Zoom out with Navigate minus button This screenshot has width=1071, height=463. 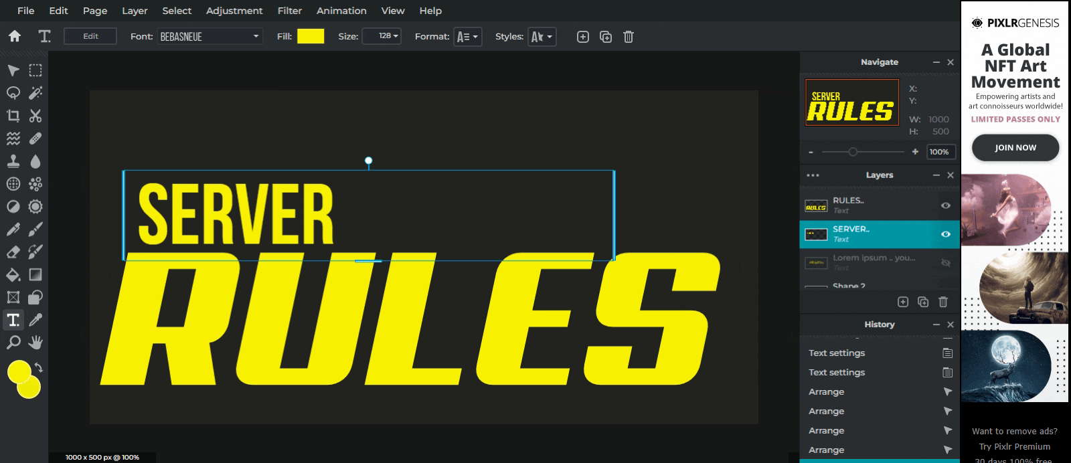[811, 152]
